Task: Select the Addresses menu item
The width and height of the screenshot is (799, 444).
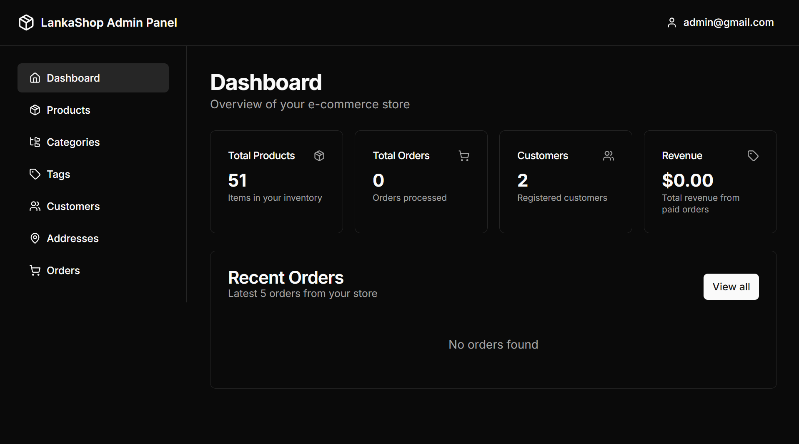Action: pos(73,238)
